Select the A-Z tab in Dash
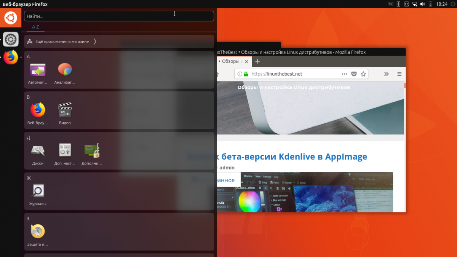Screen dimensions: 457x257 [35, 27]
